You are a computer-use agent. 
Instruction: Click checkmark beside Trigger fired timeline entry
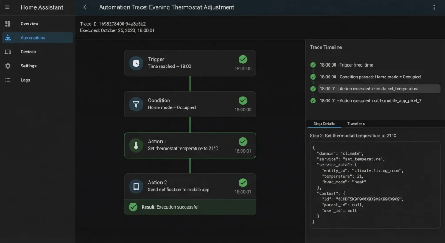(313, 65)
